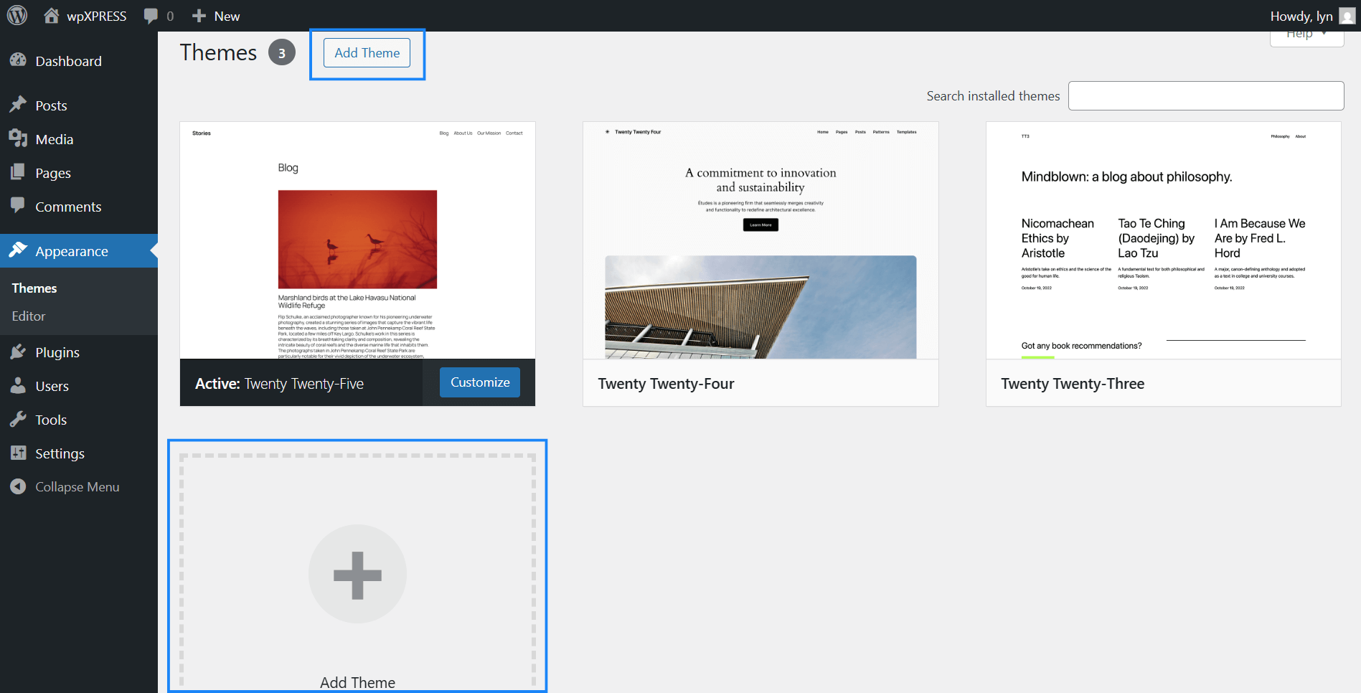Click the Add Theme button
Image resolution: width=1361 pixels, height=693 pixels.
[367, 52]
